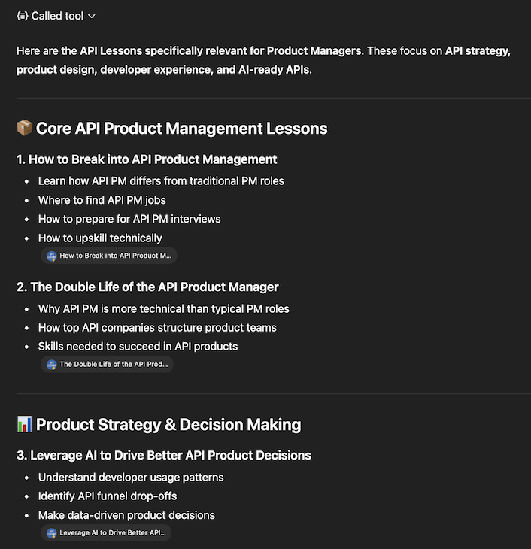Viewport: 531px width, 549px height.
Task: Click the avatar icon in Leverage AI source chip
Action: [x=52, y=533]
